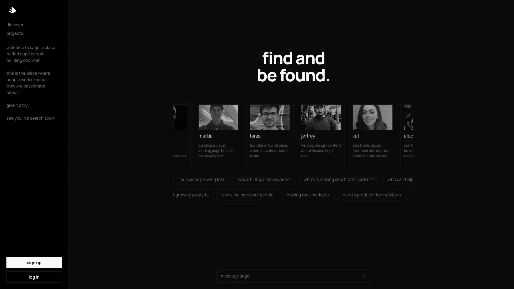Image resolution: width=514 pixels, height=289 pixels.
Task: Click 'show me hardware people' suggestion
Action: click(247, 195)
